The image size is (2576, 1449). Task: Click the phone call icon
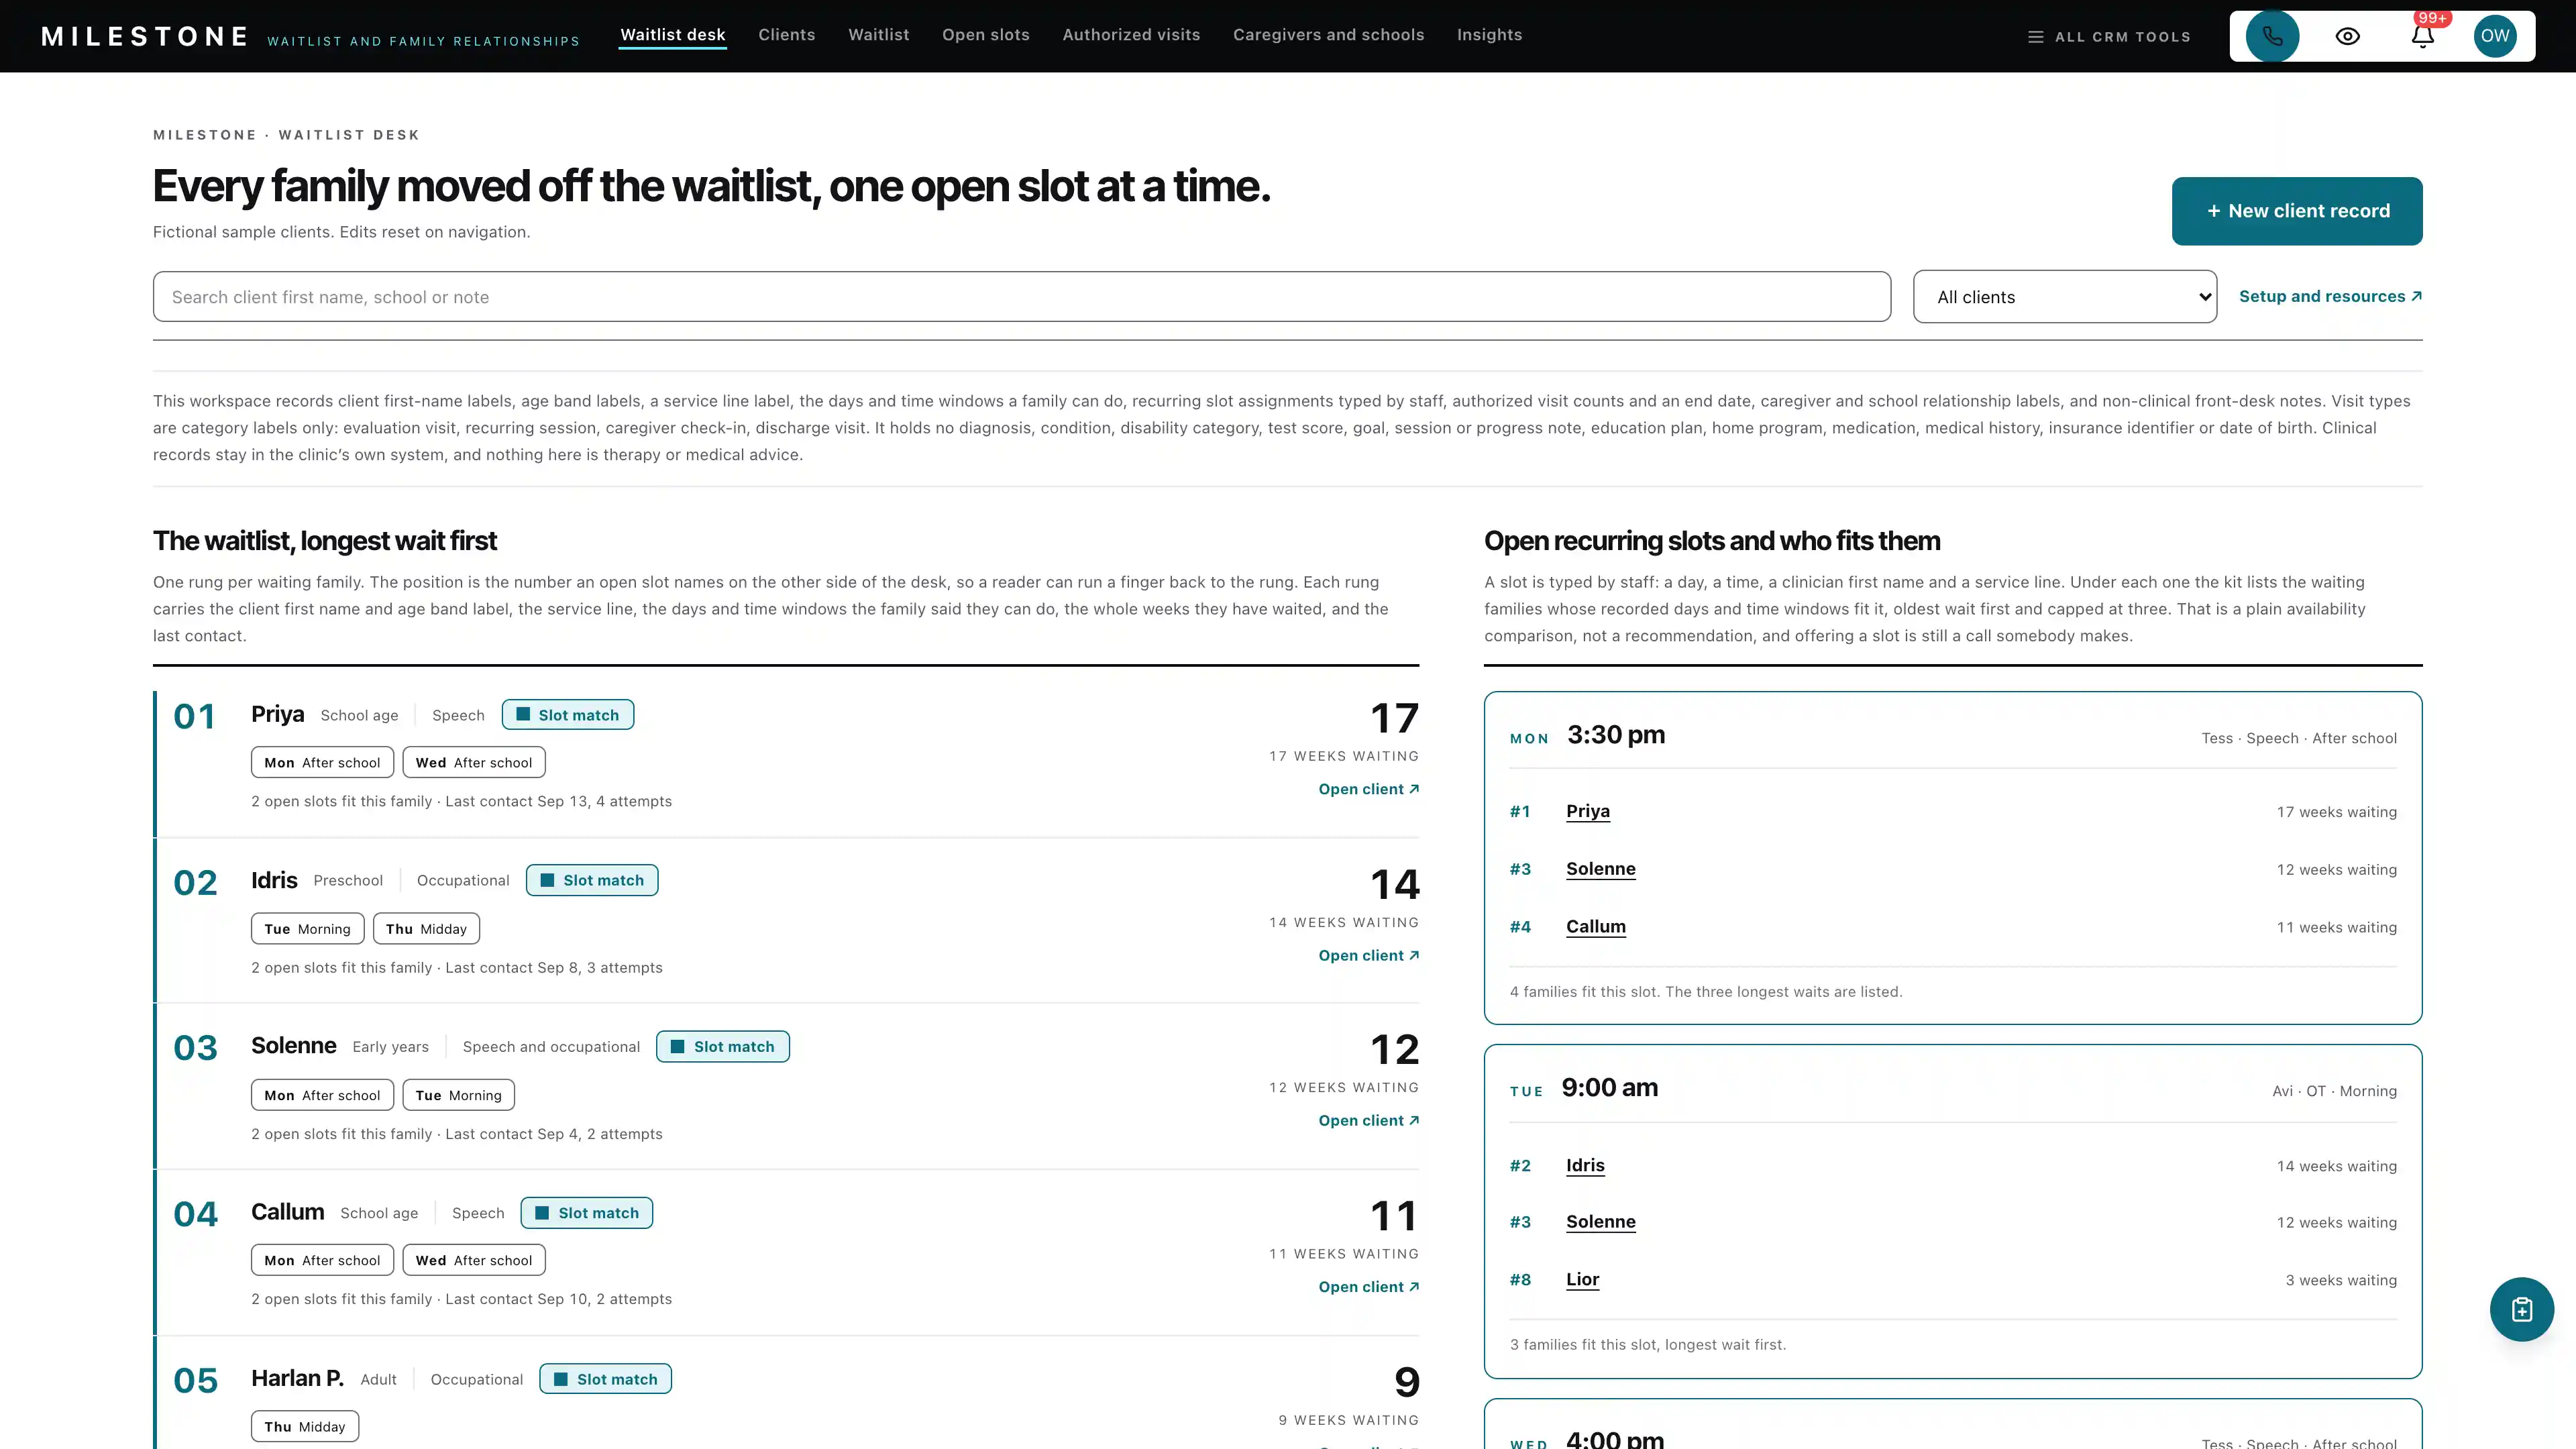[2272, 36]
